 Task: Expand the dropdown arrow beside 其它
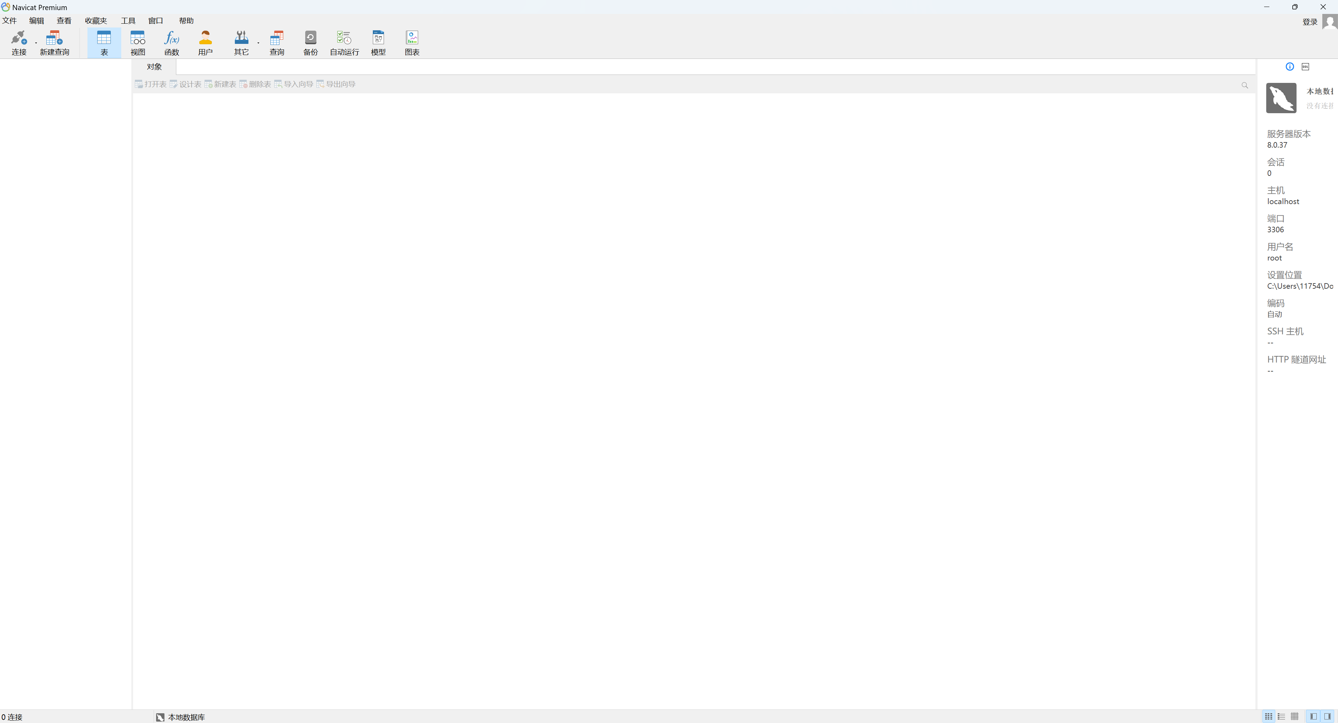258,42
